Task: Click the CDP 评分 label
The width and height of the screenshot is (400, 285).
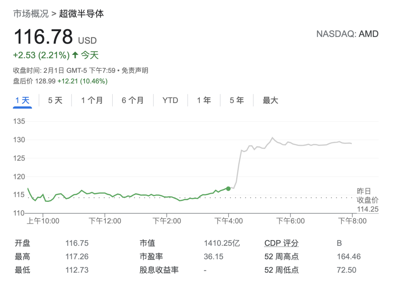Action: pos(281,243)
